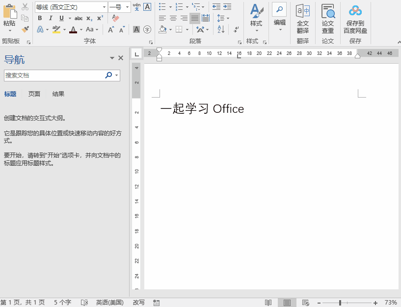Image resolution: width=401 pixels, height=307 pixels.
Task: Select the Format Painter brush
Action: click(x=25, y=29)
